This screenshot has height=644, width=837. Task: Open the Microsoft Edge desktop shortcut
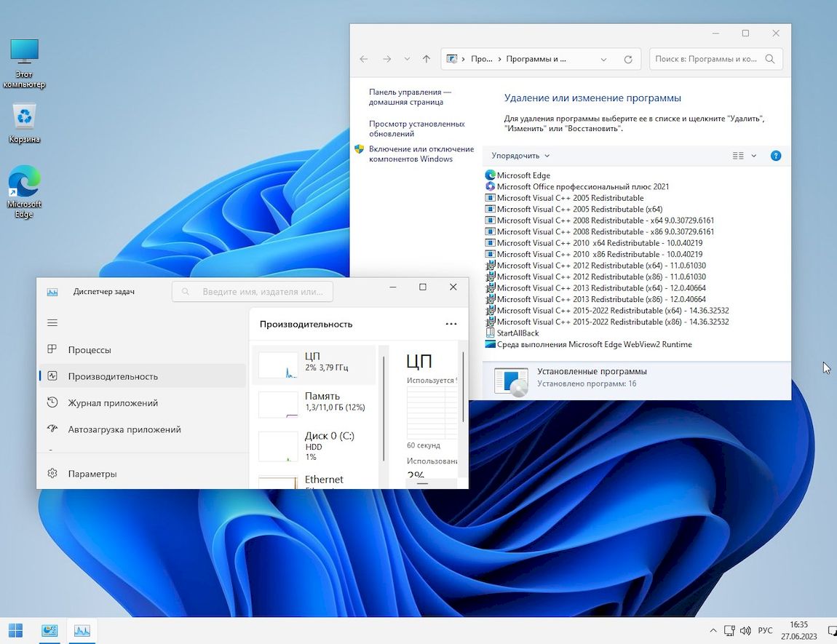[x=24, y=192]
